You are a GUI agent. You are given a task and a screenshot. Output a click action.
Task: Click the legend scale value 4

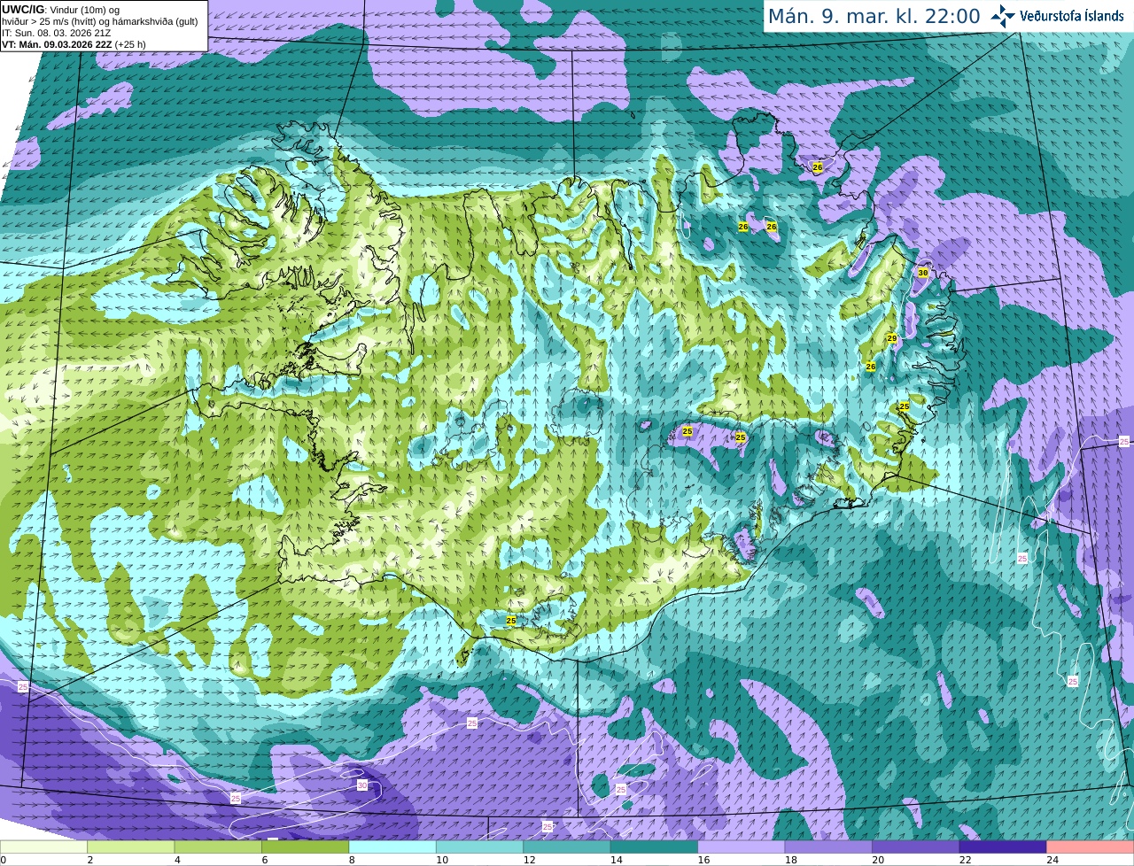coord(177,860)
